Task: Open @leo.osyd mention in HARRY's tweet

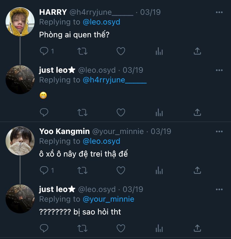Action: click(101, 22)
